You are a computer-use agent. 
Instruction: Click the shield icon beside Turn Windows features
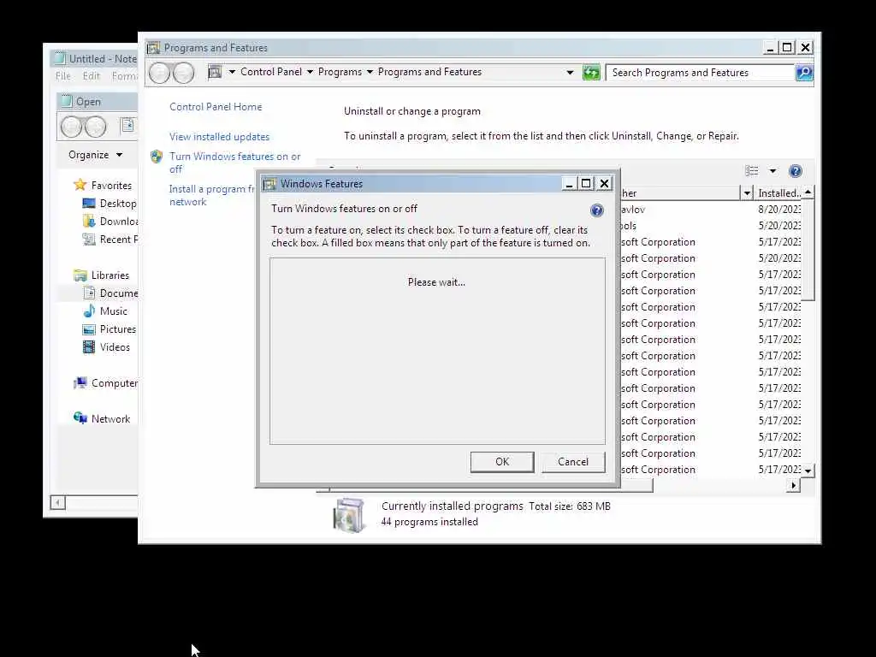click(x=157, y=157)
